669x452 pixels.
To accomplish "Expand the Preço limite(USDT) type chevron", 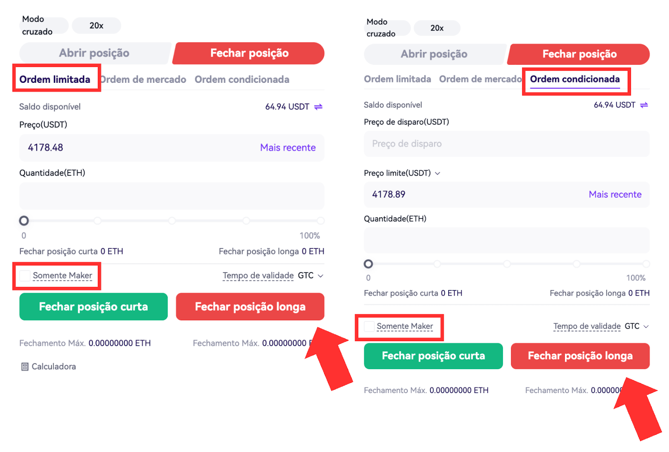I will point(437,173).
